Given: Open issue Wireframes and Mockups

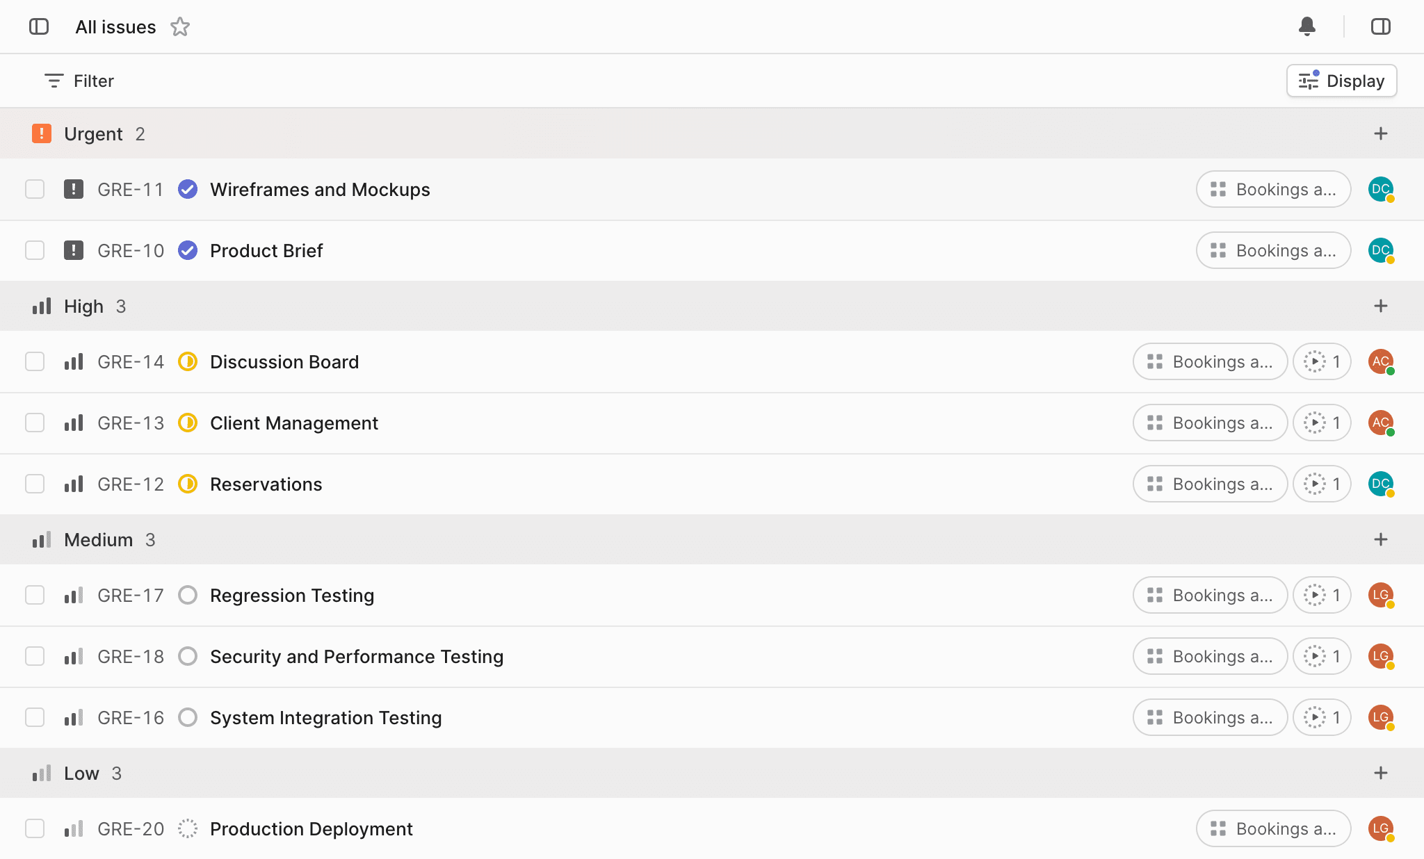Looking at the screenshot, I should (x=320, y=189).
